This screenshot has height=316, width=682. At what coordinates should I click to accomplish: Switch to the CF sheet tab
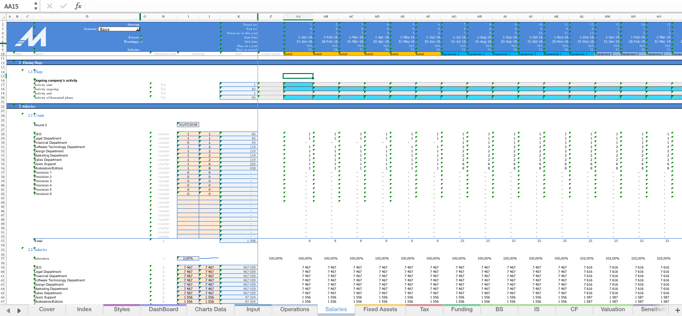point(574,309)
